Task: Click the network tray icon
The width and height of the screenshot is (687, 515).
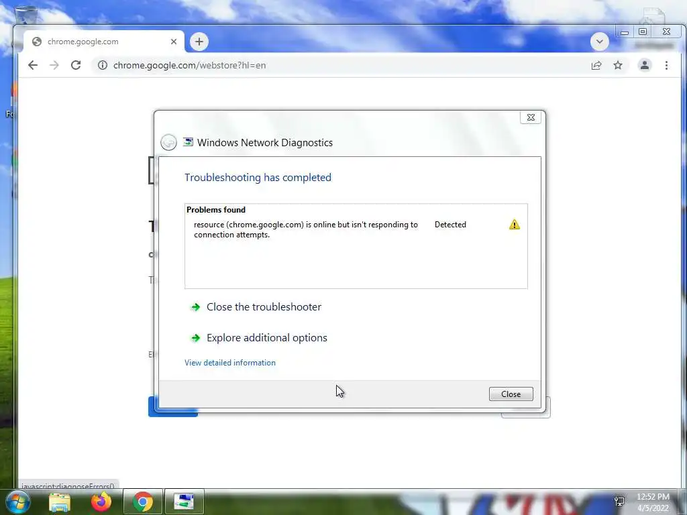Action: (x=619, y=502)
